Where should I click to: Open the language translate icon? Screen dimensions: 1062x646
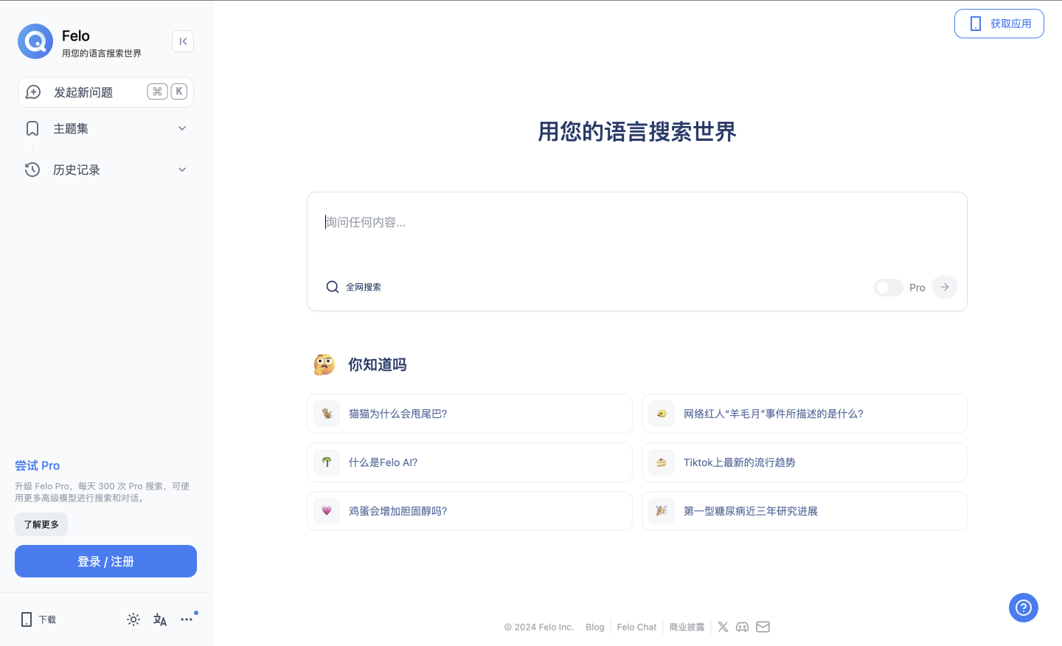[160, 619]
